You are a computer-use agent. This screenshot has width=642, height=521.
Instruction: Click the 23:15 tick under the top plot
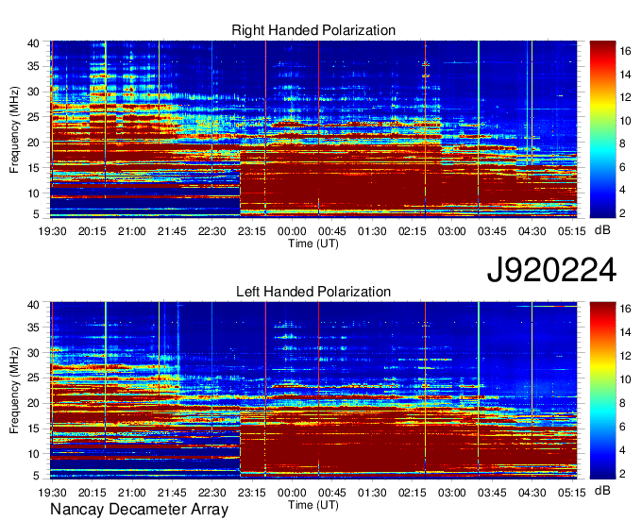[252, 231]
